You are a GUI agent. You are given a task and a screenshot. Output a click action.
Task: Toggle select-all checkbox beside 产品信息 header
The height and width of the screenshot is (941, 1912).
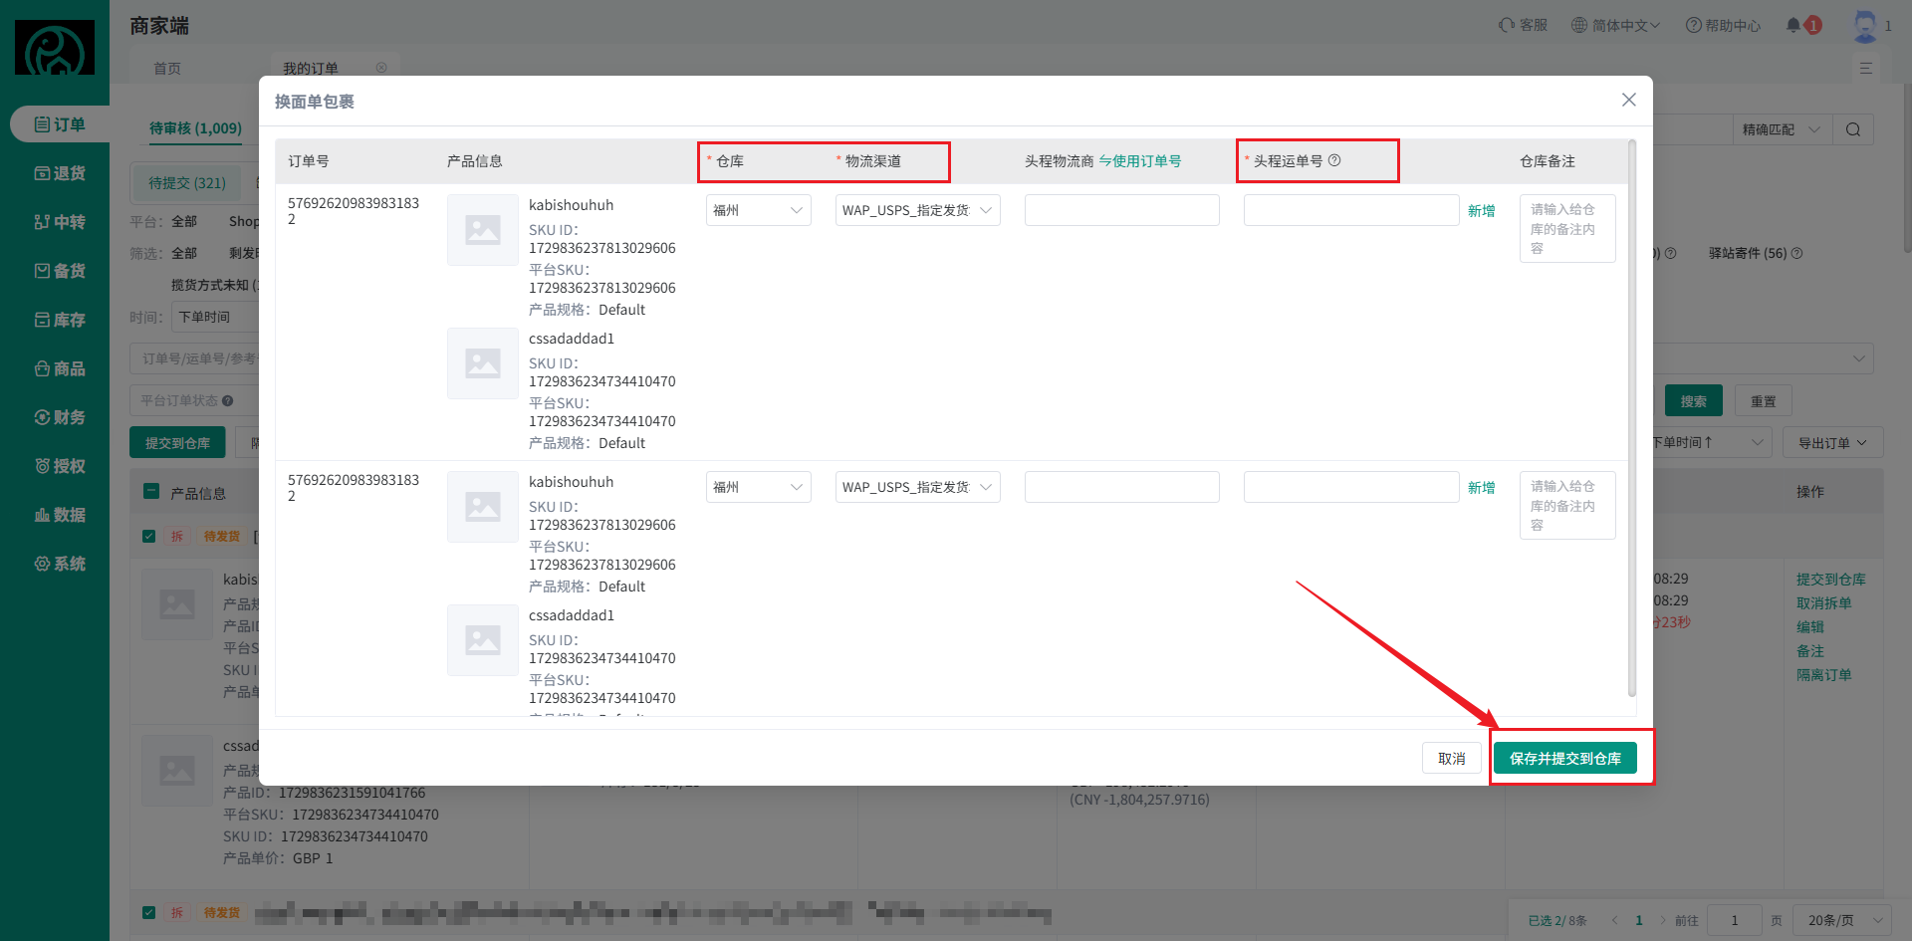coord(151,491)
